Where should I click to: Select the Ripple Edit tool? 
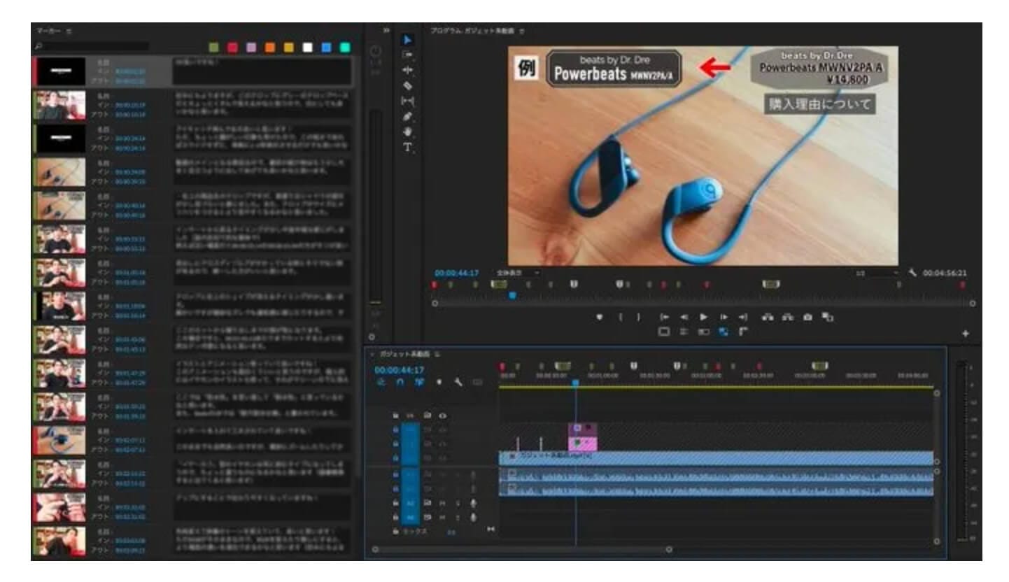408,70
